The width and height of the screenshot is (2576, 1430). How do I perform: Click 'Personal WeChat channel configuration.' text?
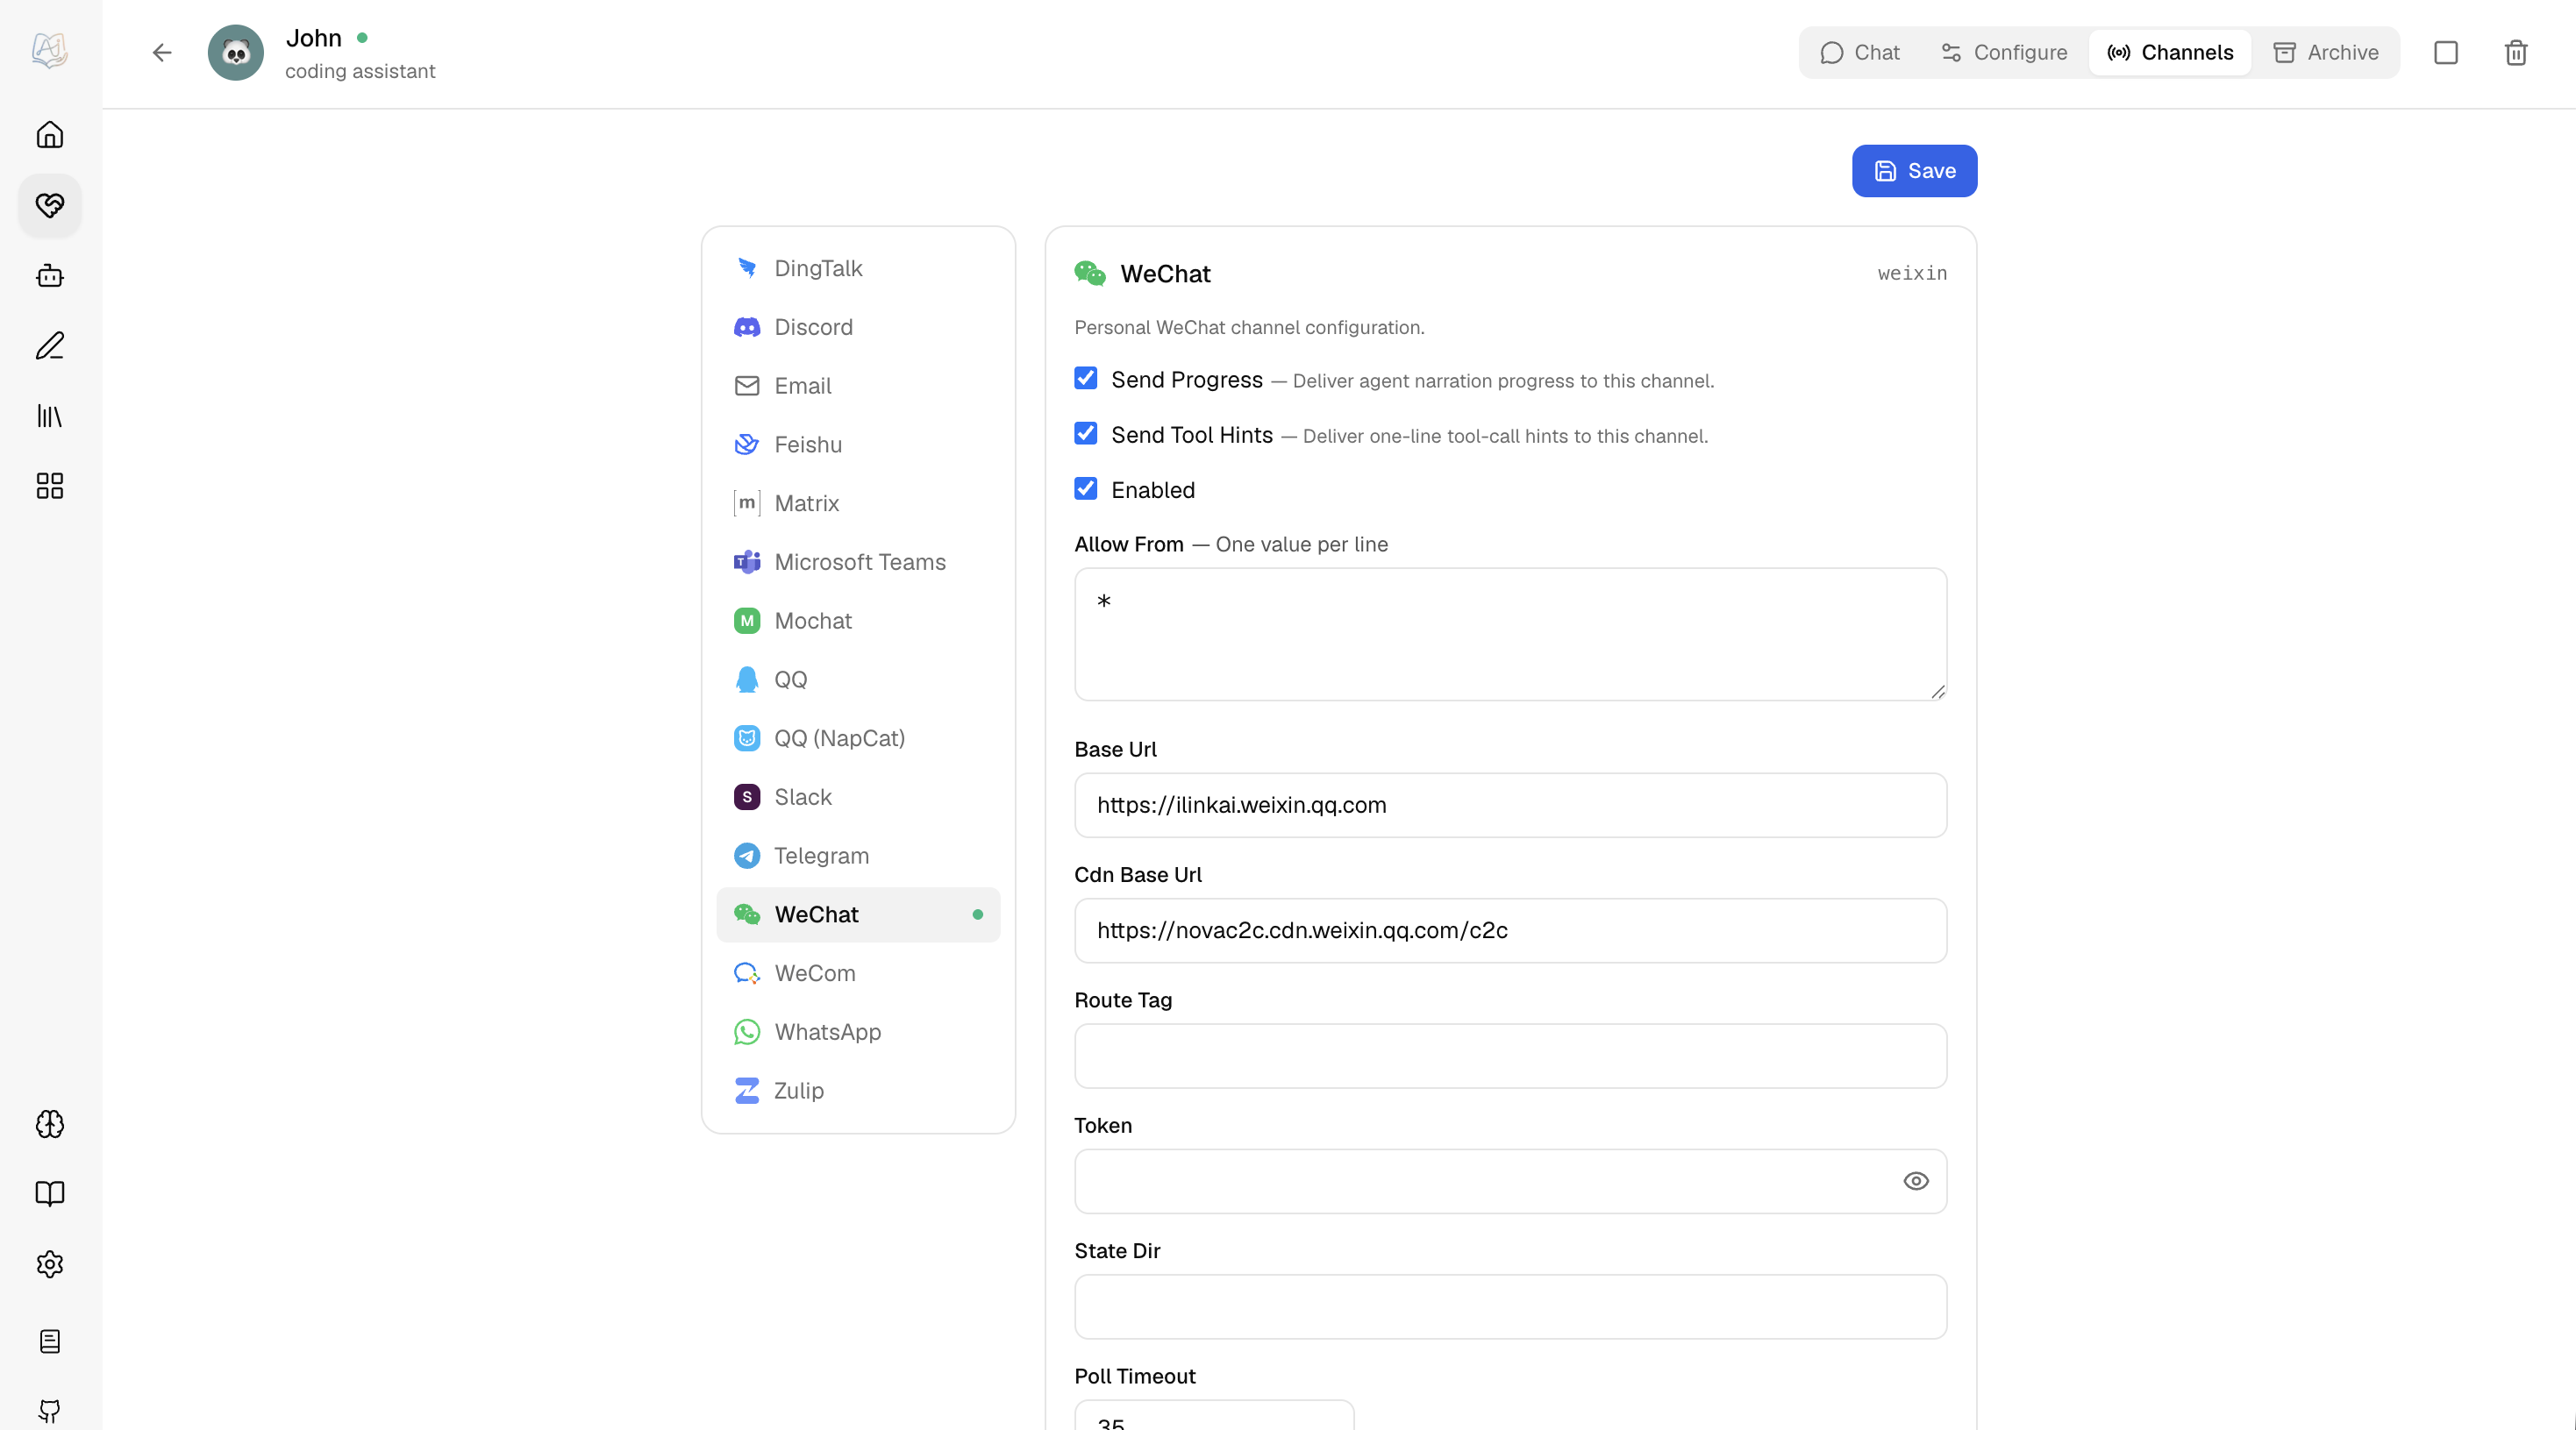pos(1249,328)
